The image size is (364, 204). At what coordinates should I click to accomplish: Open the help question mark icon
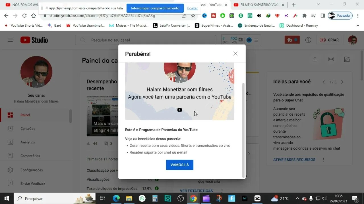(308, 40)
